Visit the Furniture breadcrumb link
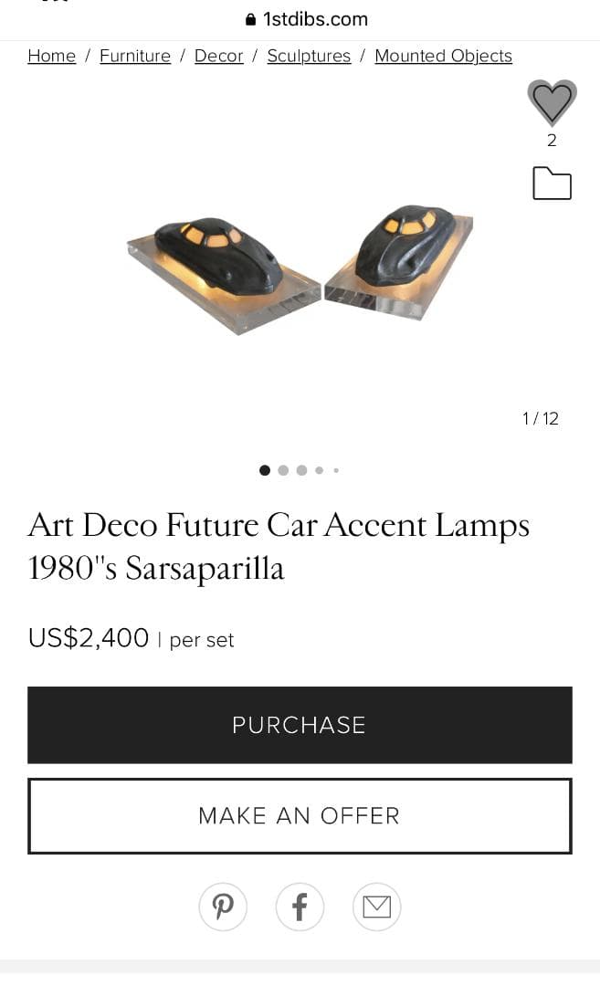Image resolution: width=600 pixels, height=986 pixels. coord(134,56)
